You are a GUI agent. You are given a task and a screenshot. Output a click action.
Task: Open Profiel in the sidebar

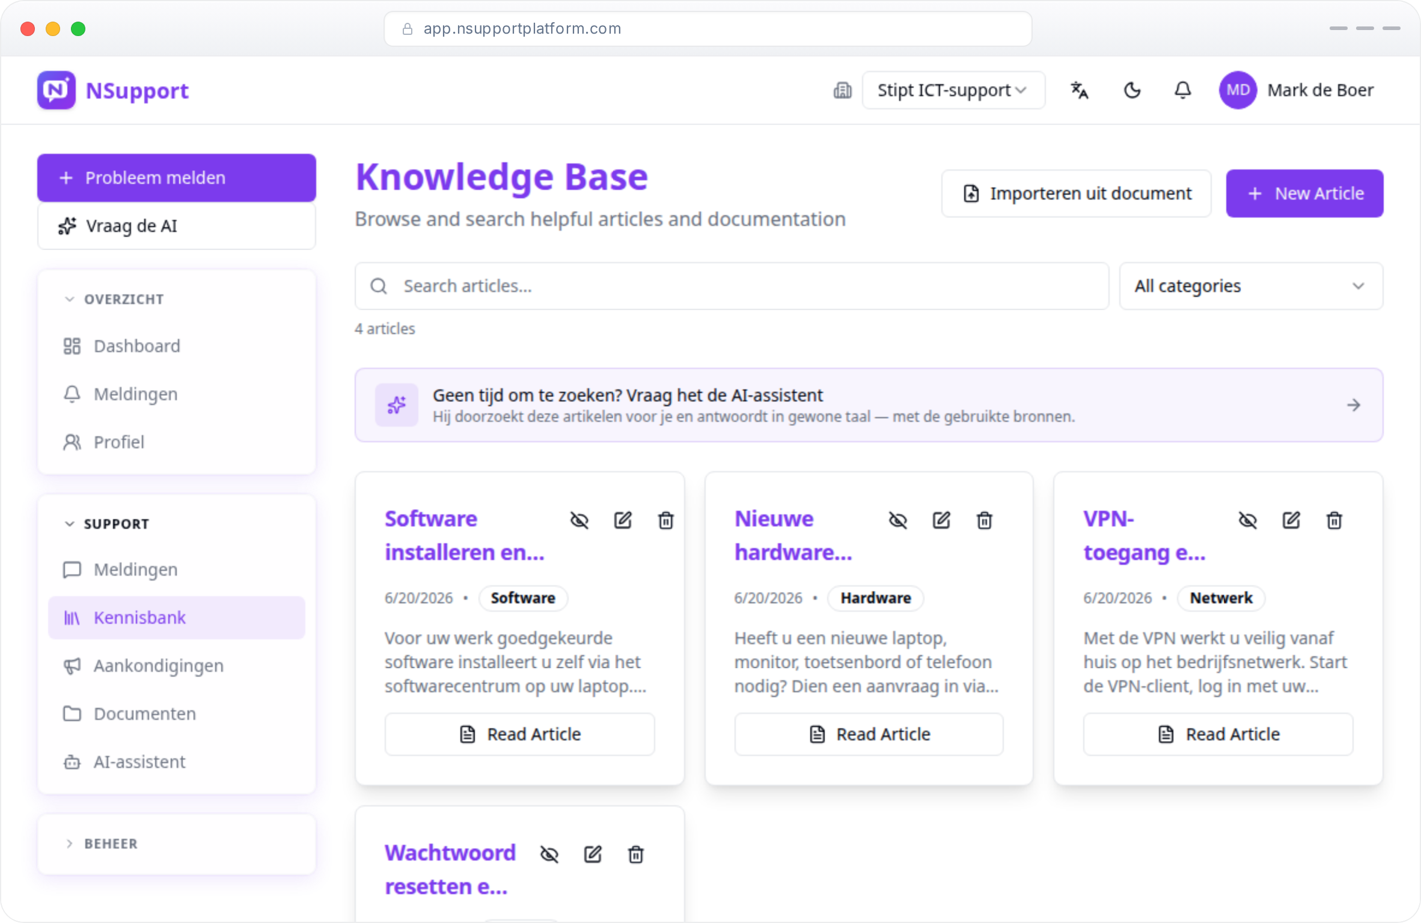click(x=177, y=442)
